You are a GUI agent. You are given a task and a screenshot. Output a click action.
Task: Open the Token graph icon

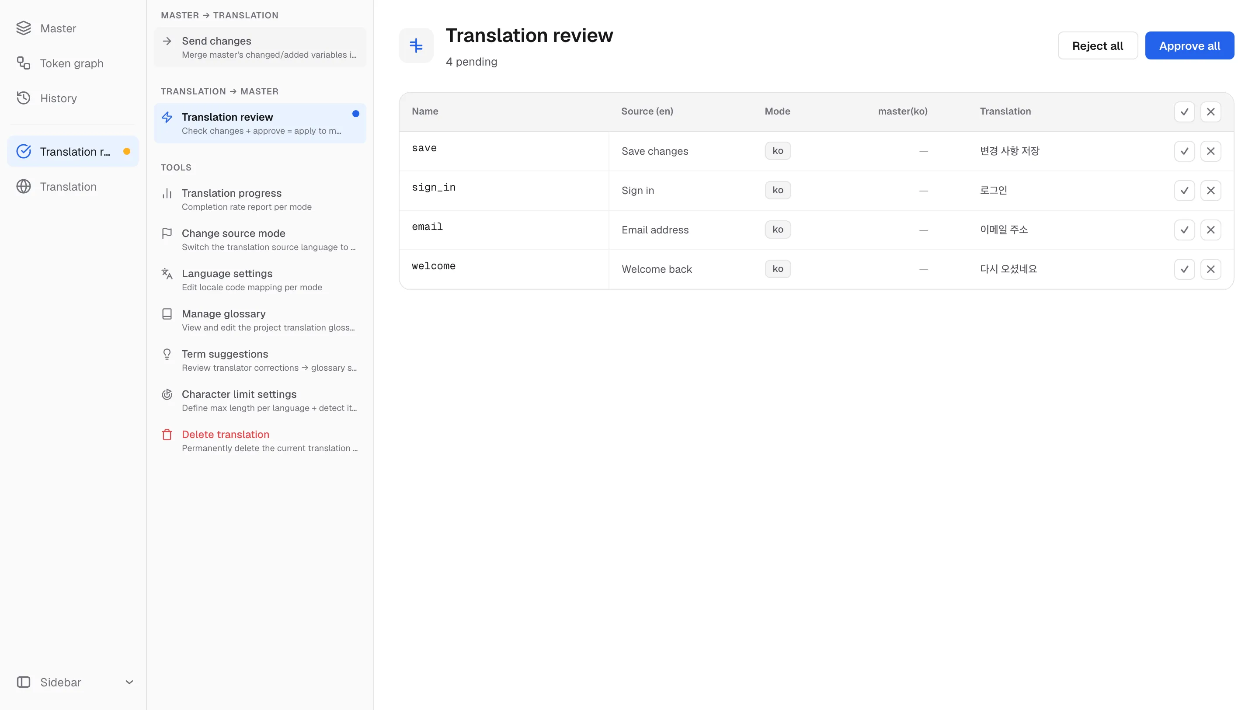(x=24, y=63)
